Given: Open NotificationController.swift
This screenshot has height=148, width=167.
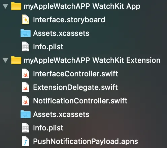Looking at the screenshot, I should 80,101.
